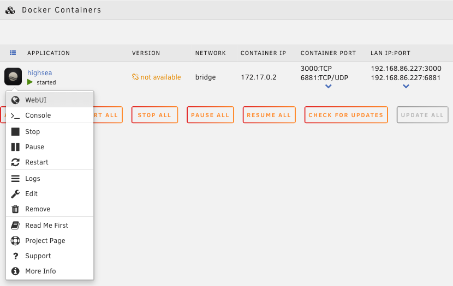Click the STOP ALL button
This screenshot has width=453, height=286.
(154, 115)
